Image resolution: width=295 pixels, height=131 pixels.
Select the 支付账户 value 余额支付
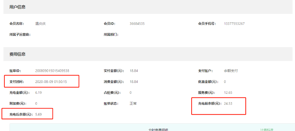(231, 71)
